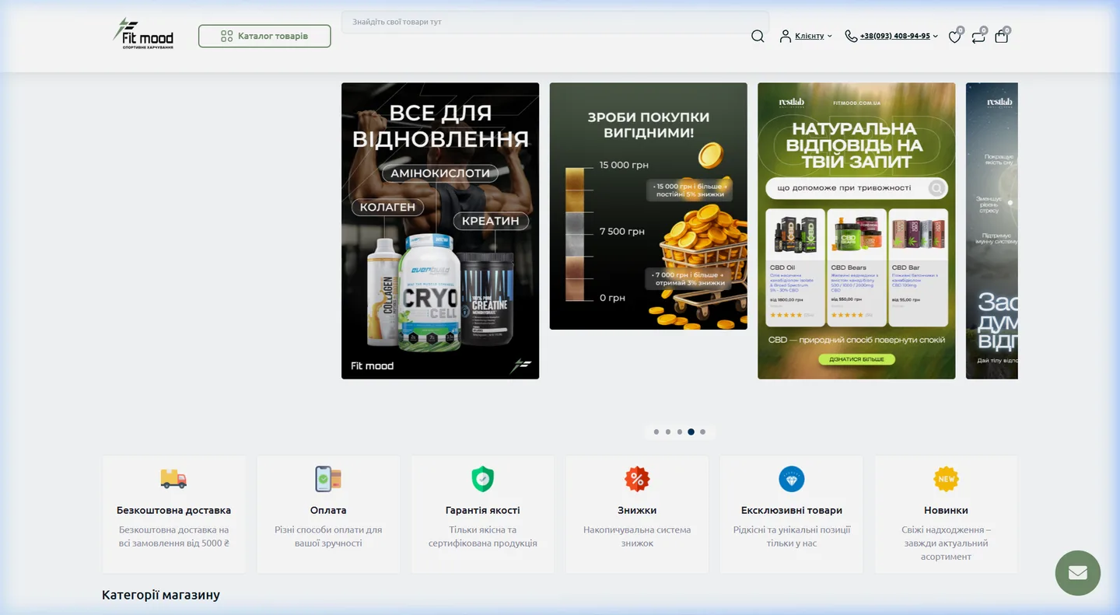
Task: Click the CBD Bears product card
Action: click(856, 267)
